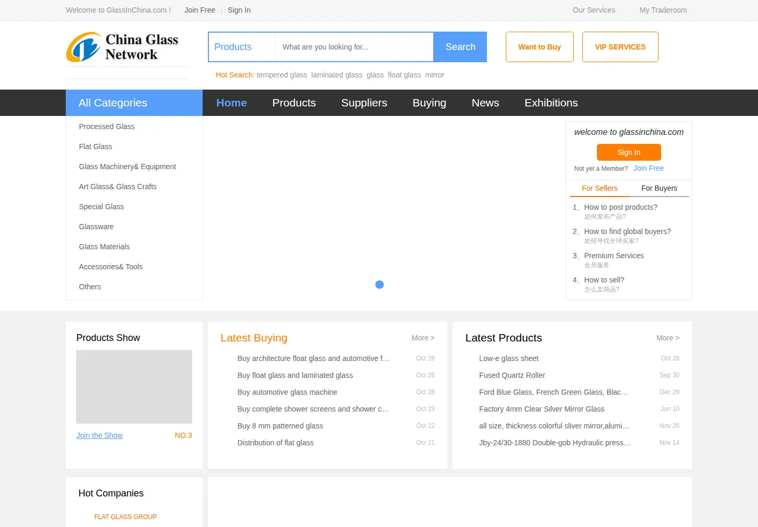This screenshot has width=758, height=527.
Task: Open the Buying nav tab
Action: pyautogui.click(x=430, y=103)
